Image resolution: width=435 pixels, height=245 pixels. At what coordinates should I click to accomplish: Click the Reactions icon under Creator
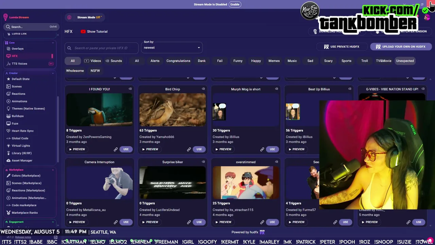point(8,94)
